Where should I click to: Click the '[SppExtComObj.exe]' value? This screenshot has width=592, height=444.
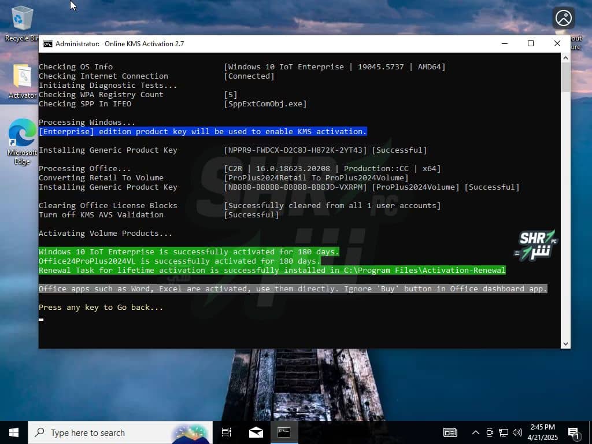[265, 104]
